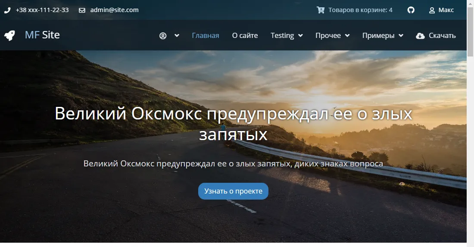Screen dimensions: 474x247
Task: Expand the account menu chevron
Action: (177, 36)
